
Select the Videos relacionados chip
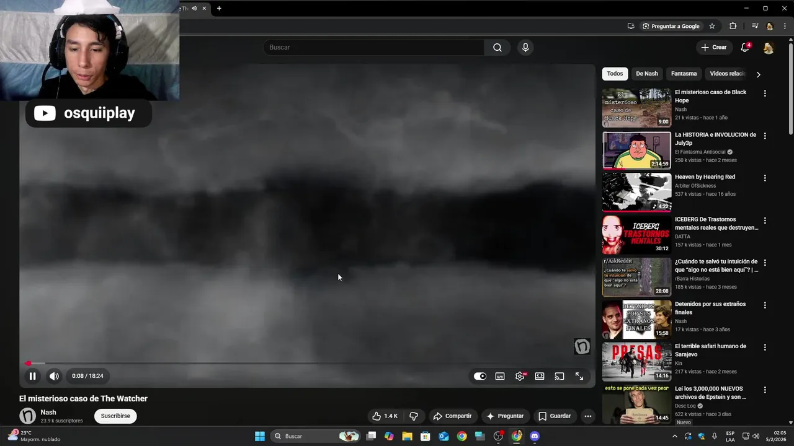(x=727, y=74)
